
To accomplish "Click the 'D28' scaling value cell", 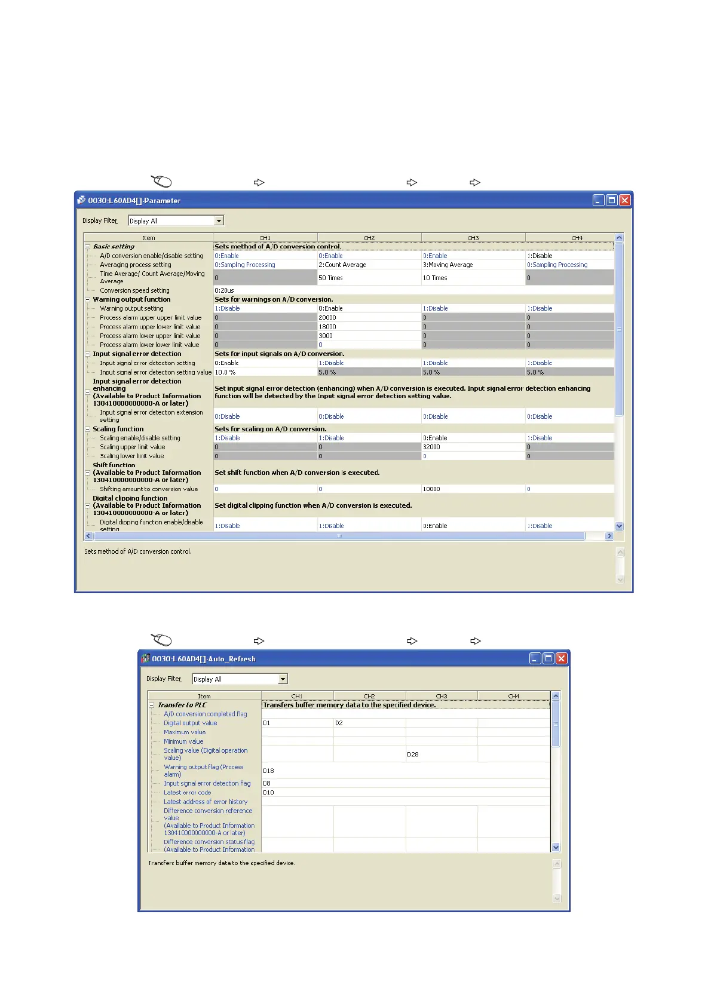I will (x=442, y=754).
